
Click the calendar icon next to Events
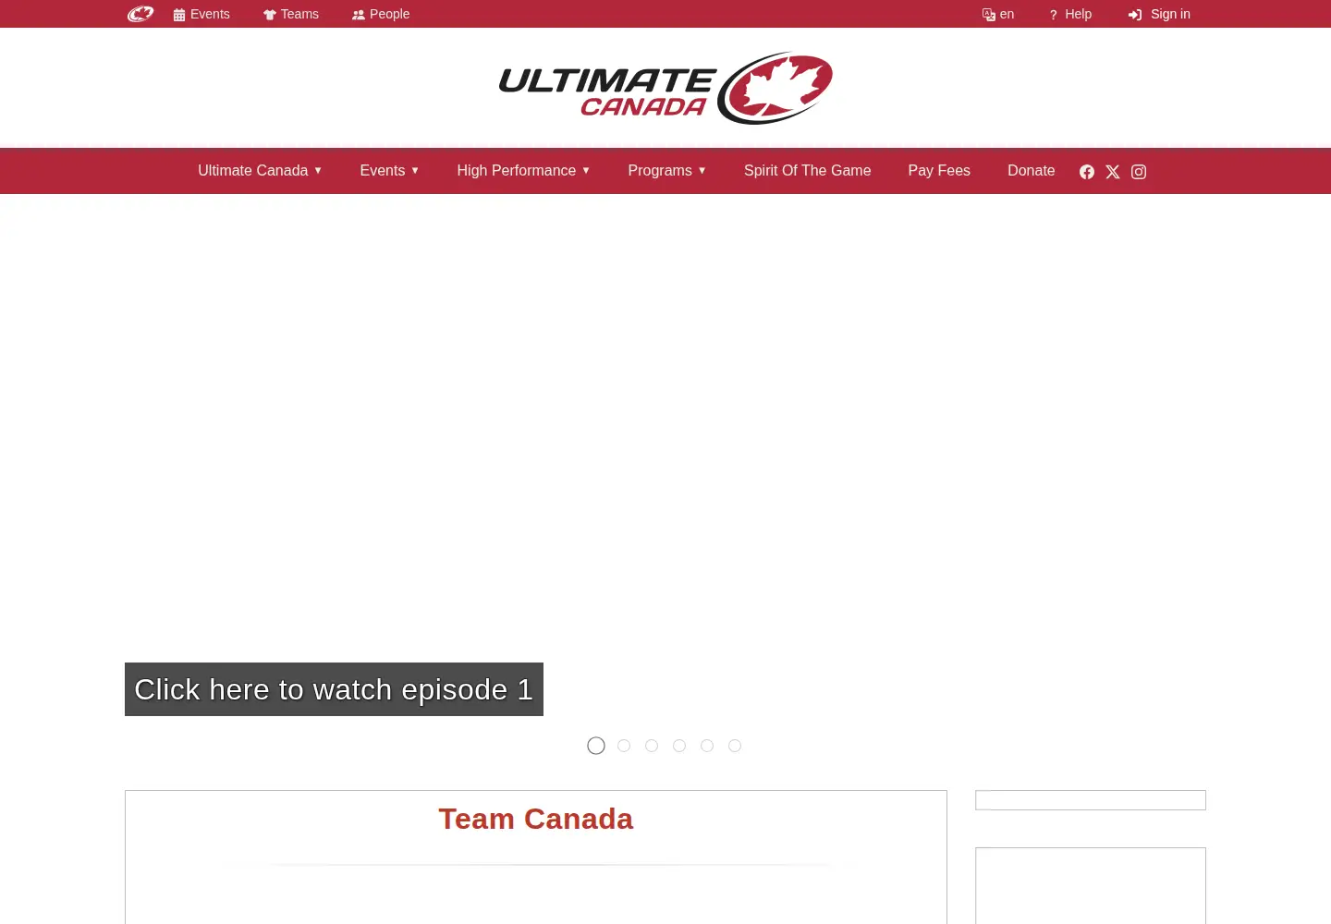179,15
